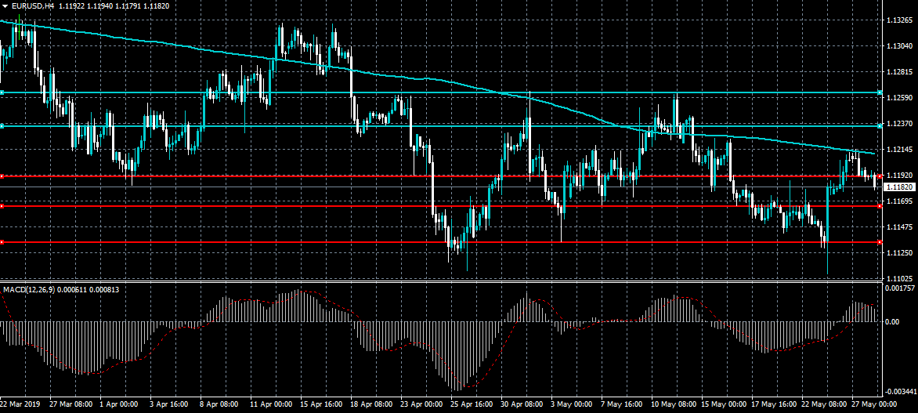The height and width of the screenshot is (413, 918).
Task: Click the 23 Apr 00:00 time label
Action: pyautogui.click(x=421, y=404)
